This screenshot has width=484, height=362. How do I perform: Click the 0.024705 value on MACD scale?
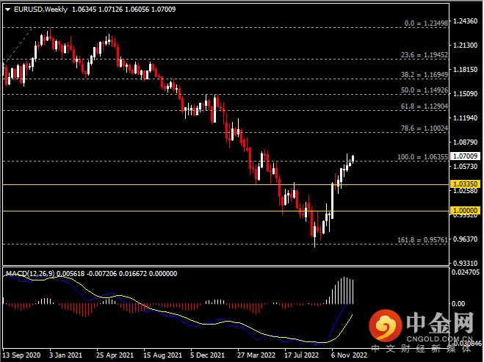467,272
